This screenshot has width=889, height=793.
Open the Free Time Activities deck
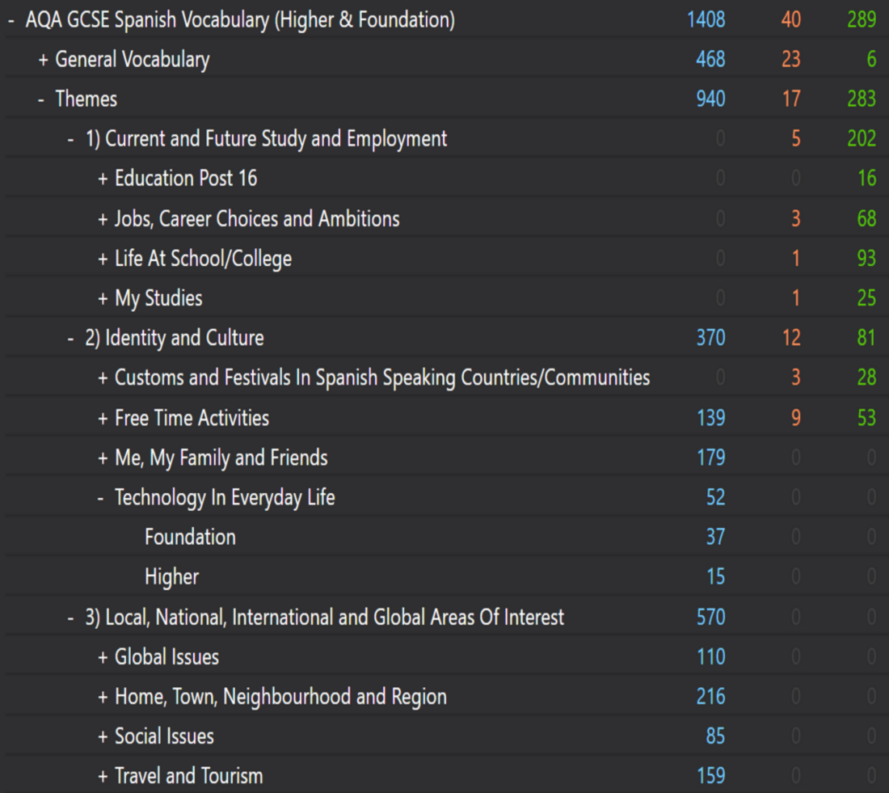192,418
